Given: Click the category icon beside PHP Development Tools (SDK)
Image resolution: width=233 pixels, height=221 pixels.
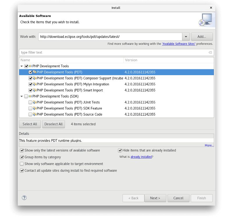Looking at the screenshot, I should click(x=30, y=96).
